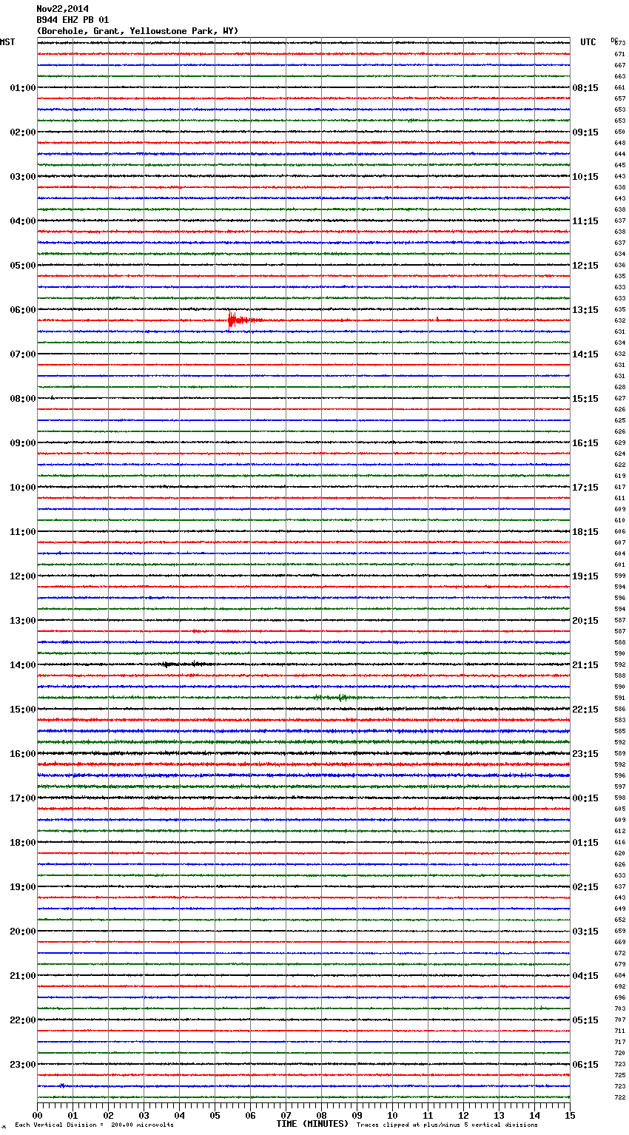
Task: Click the MST hour label "06:00"
Action: (x=23, y=310)
